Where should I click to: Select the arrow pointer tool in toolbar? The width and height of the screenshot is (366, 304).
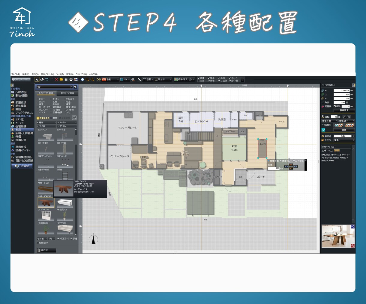coord(37,79)
